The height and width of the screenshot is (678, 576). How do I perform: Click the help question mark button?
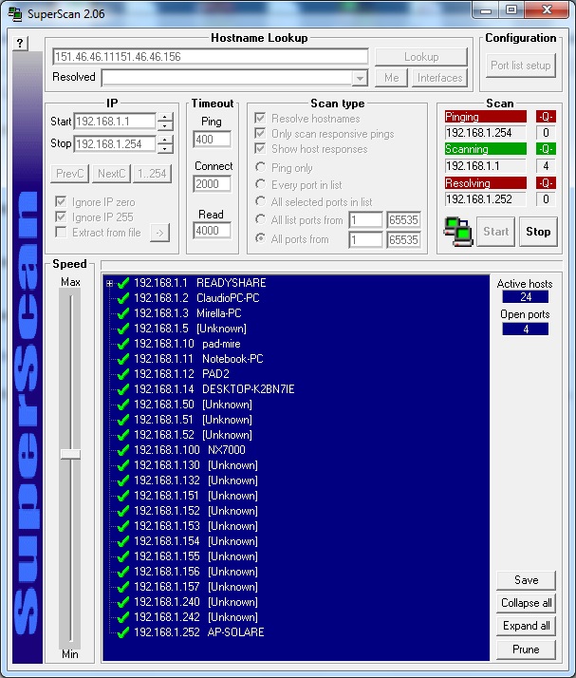(22, 44)
